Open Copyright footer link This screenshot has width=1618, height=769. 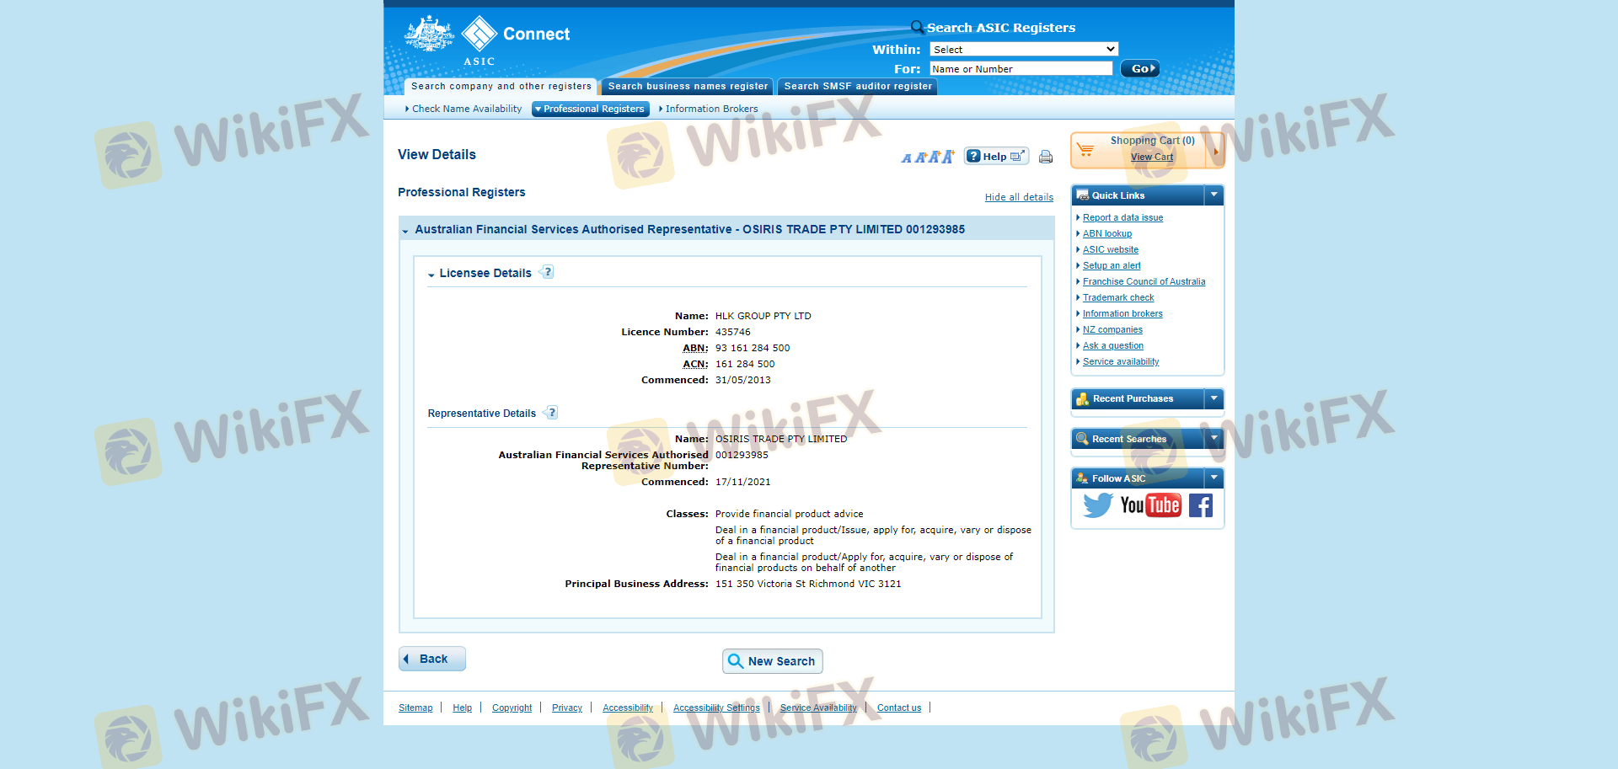[512, 708]
